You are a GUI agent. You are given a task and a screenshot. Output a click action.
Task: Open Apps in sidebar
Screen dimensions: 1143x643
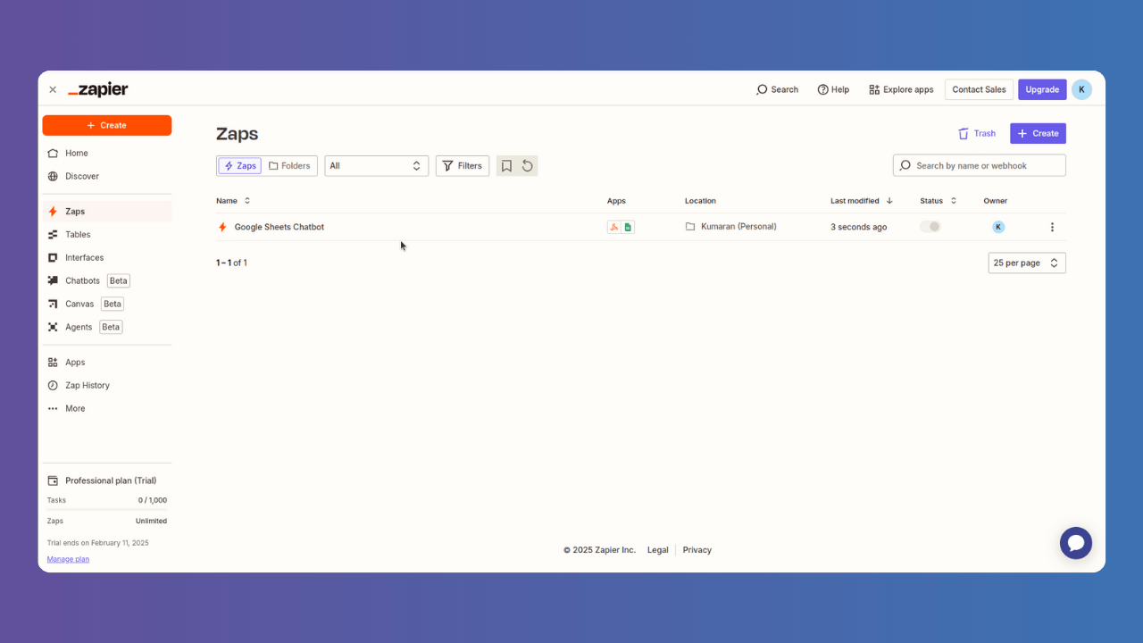click(107, 363)
